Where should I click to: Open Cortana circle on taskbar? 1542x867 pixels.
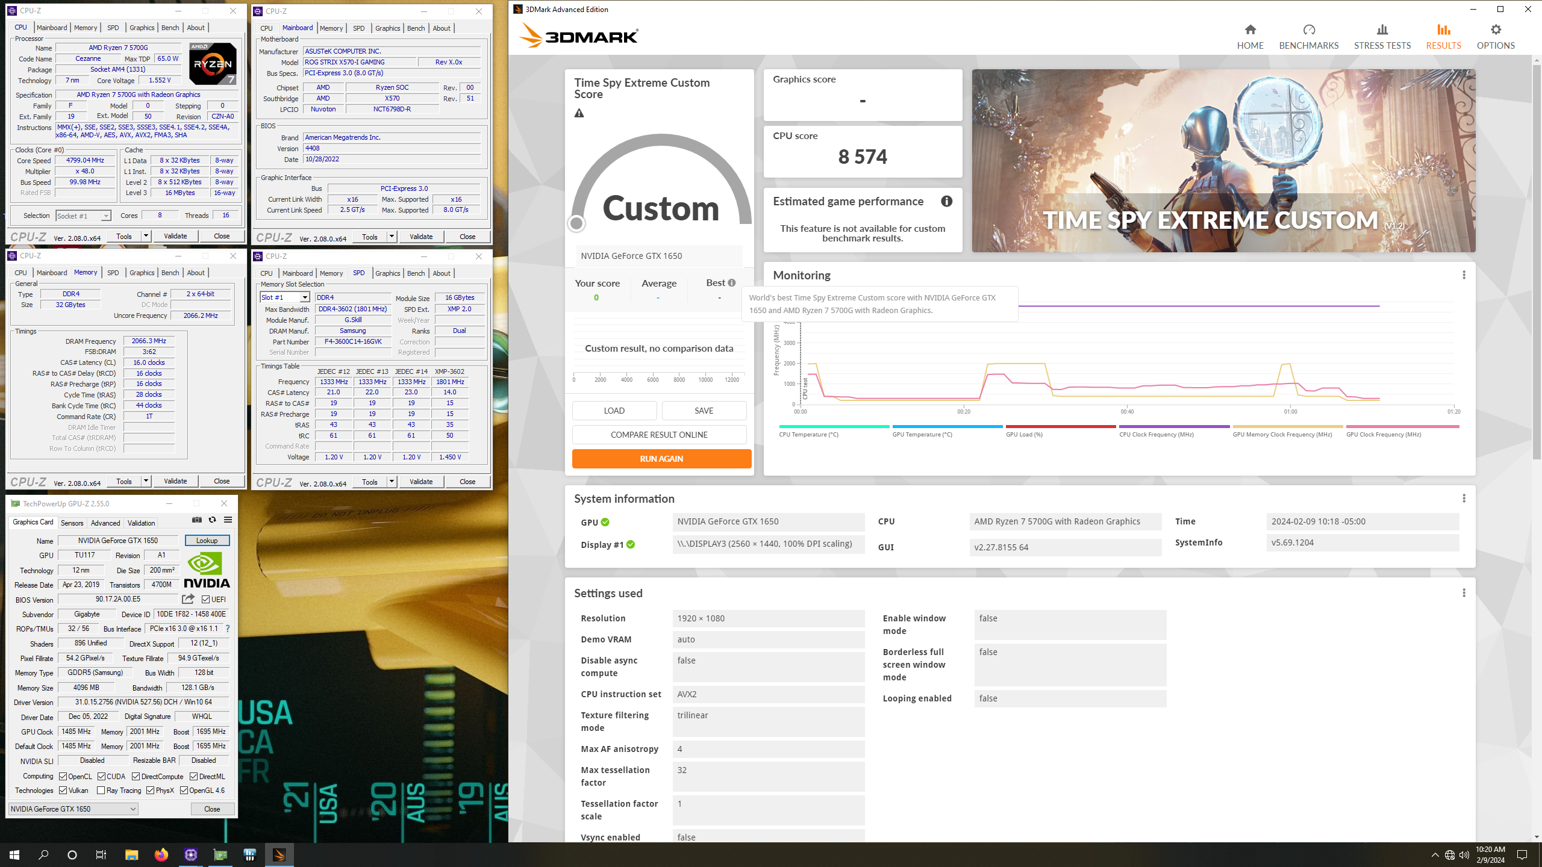[72, 855]
